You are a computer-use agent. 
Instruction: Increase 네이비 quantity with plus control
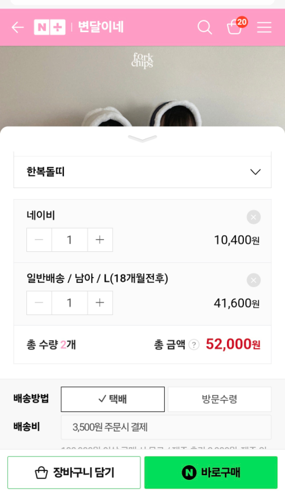pos(100,240)
